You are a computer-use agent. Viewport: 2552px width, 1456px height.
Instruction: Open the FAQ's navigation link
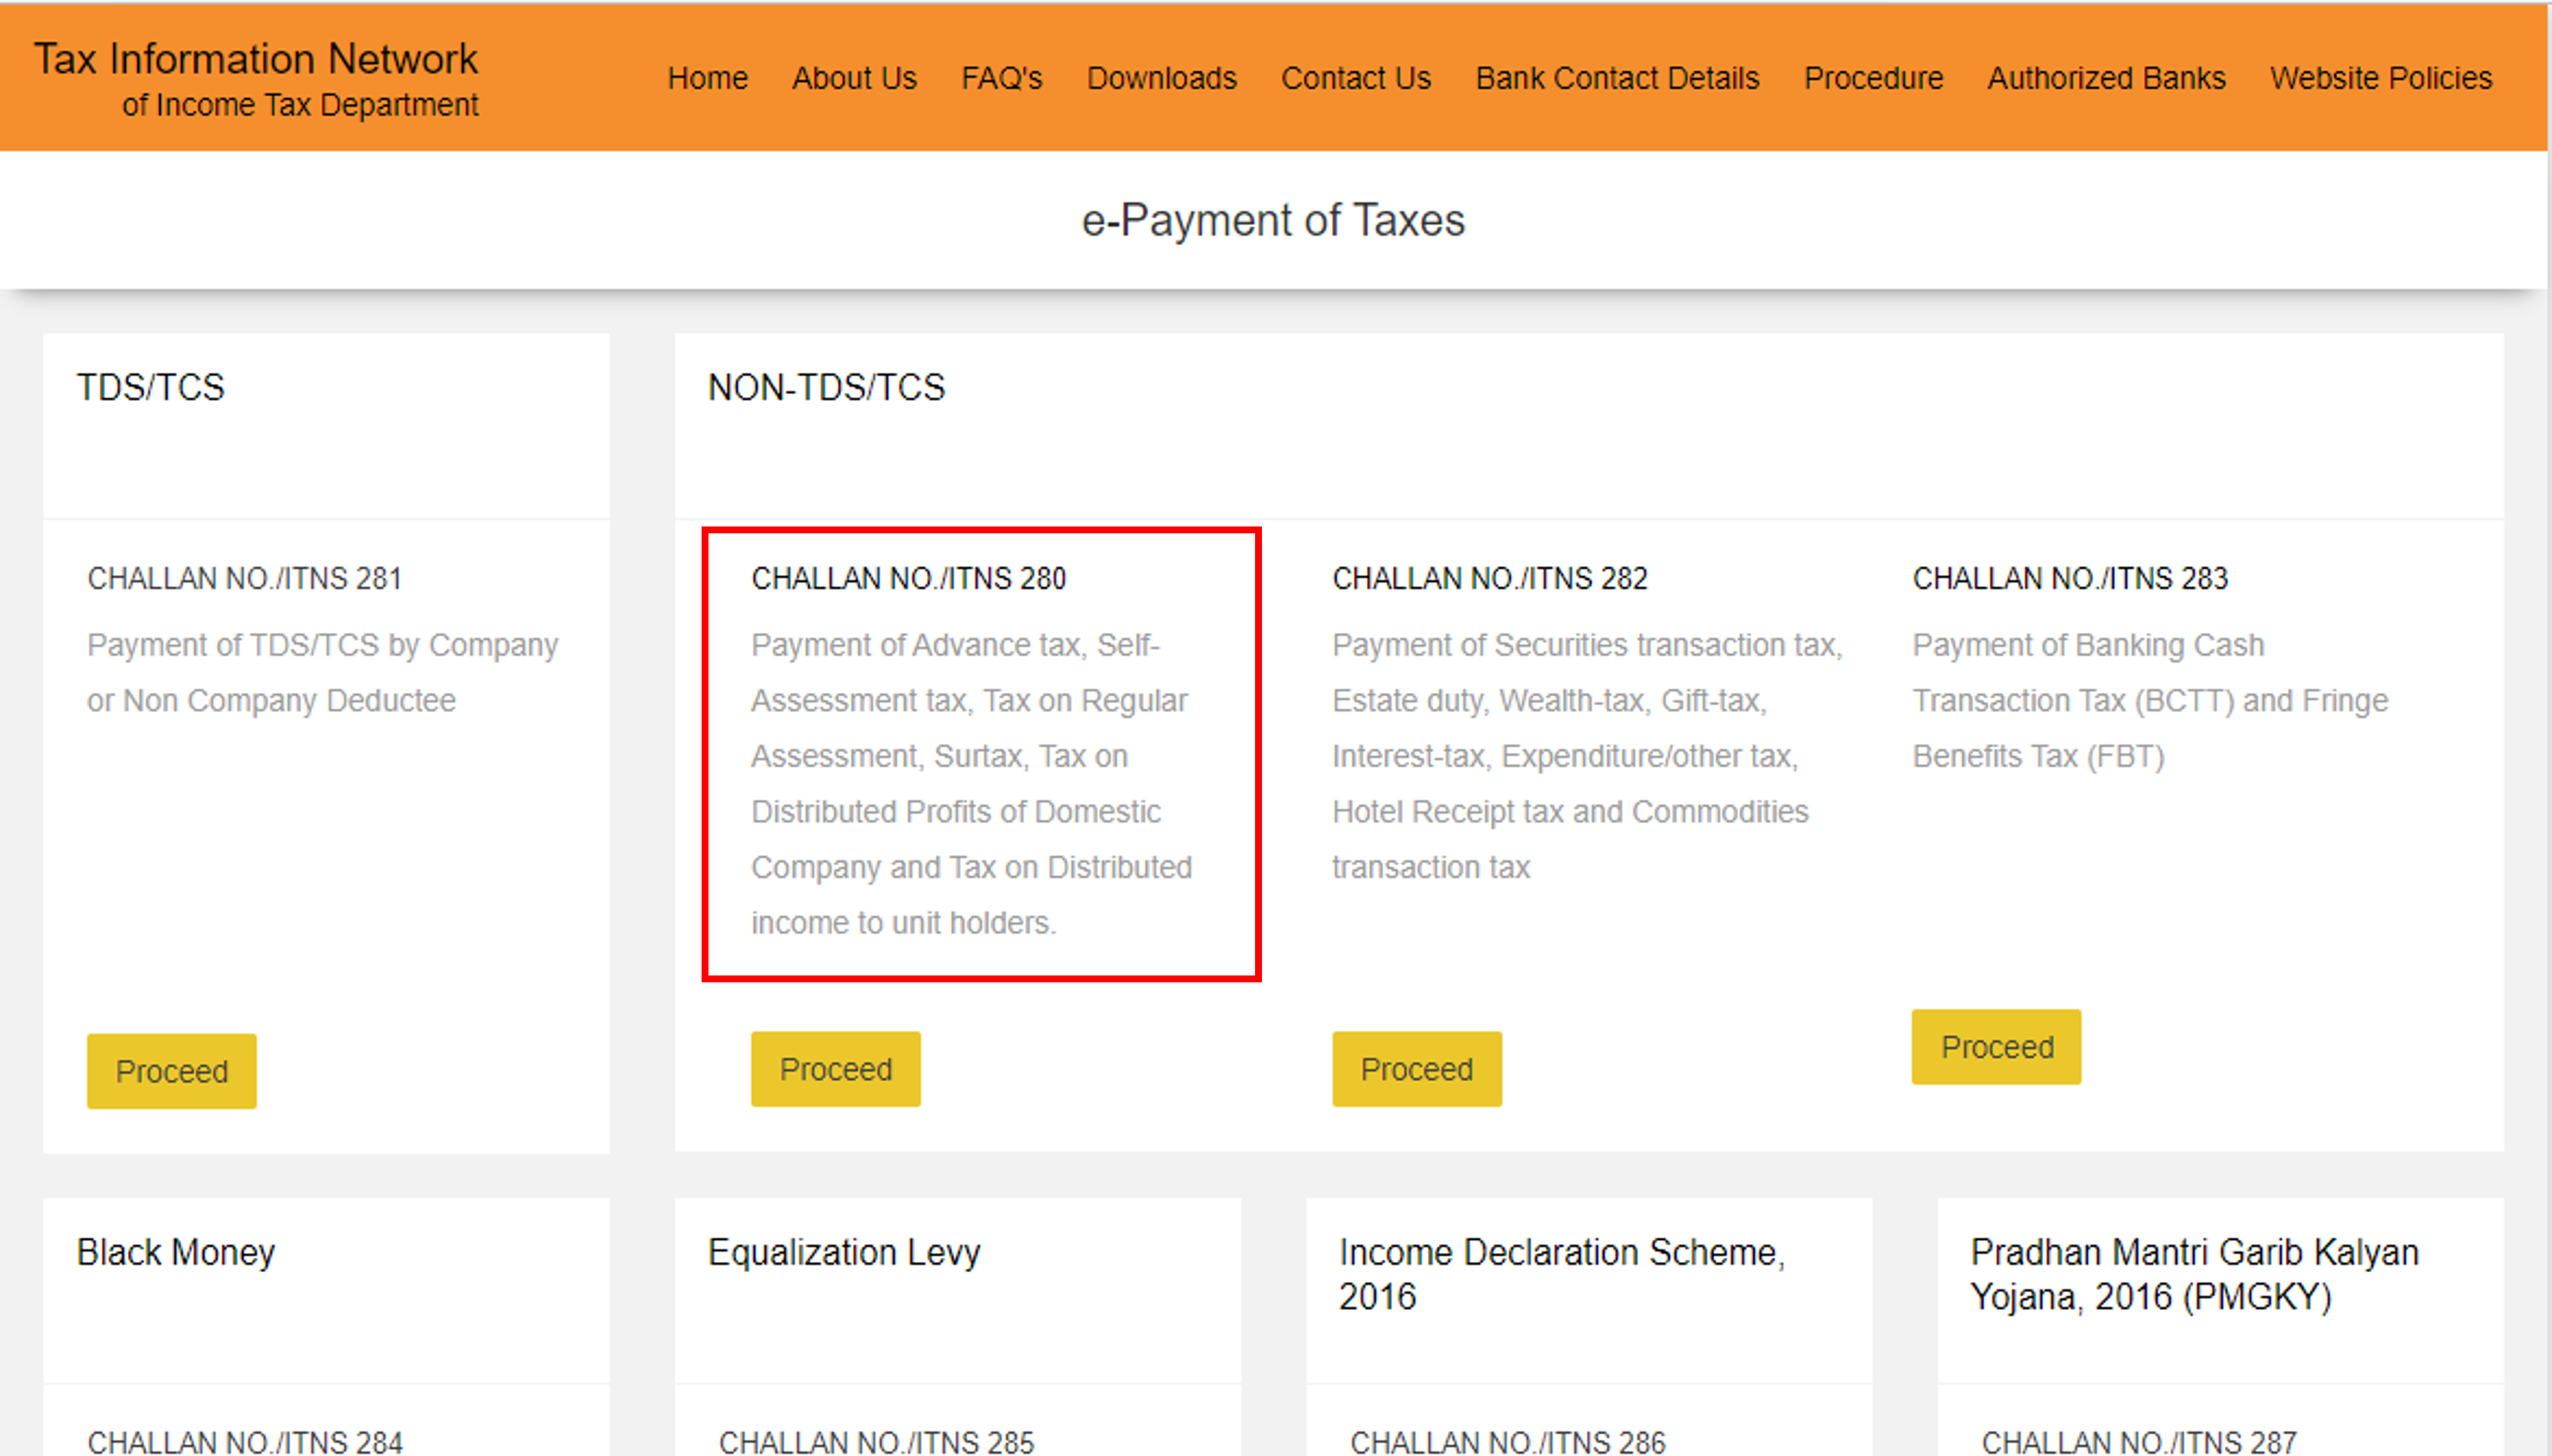(1001, 78)
